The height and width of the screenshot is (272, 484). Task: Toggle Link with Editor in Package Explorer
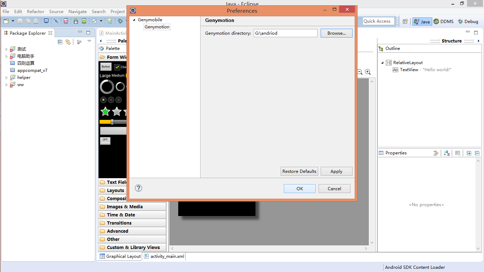click(68, 42)
